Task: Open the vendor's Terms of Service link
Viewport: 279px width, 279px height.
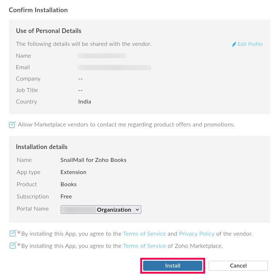Action: (144, 234)
